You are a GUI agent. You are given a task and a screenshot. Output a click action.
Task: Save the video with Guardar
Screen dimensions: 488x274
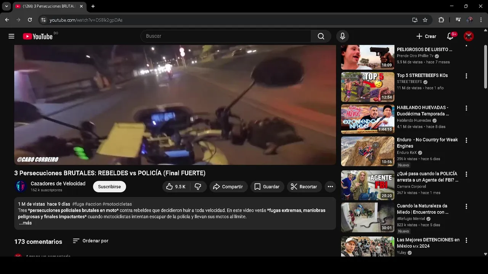pos(267,186)
